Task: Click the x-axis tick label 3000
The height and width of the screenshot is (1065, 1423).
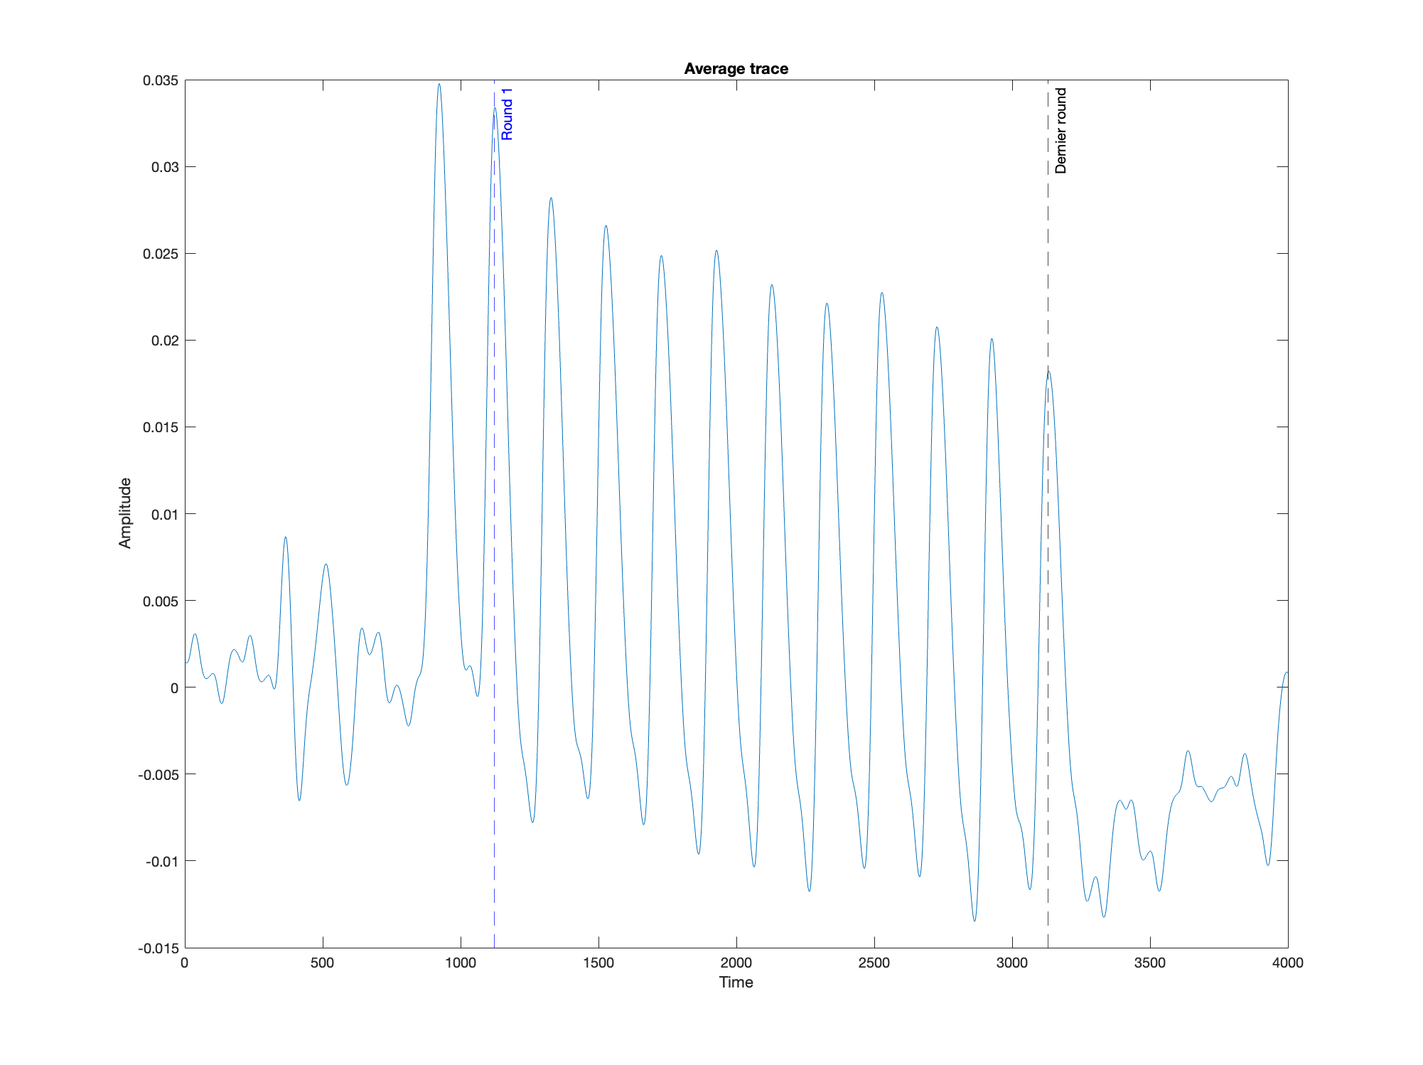Action: tap(1011, 963)
